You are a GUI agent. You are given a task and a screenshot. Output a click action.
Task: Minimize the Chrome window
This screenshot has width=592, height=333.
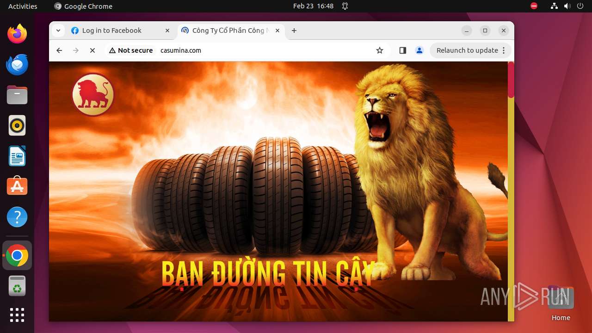point(467,31)
